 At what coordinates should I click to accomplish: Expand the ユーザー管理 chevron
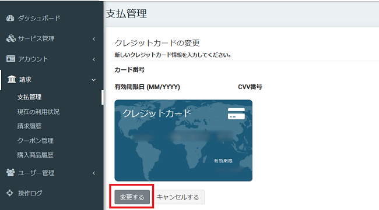[94, 173]
